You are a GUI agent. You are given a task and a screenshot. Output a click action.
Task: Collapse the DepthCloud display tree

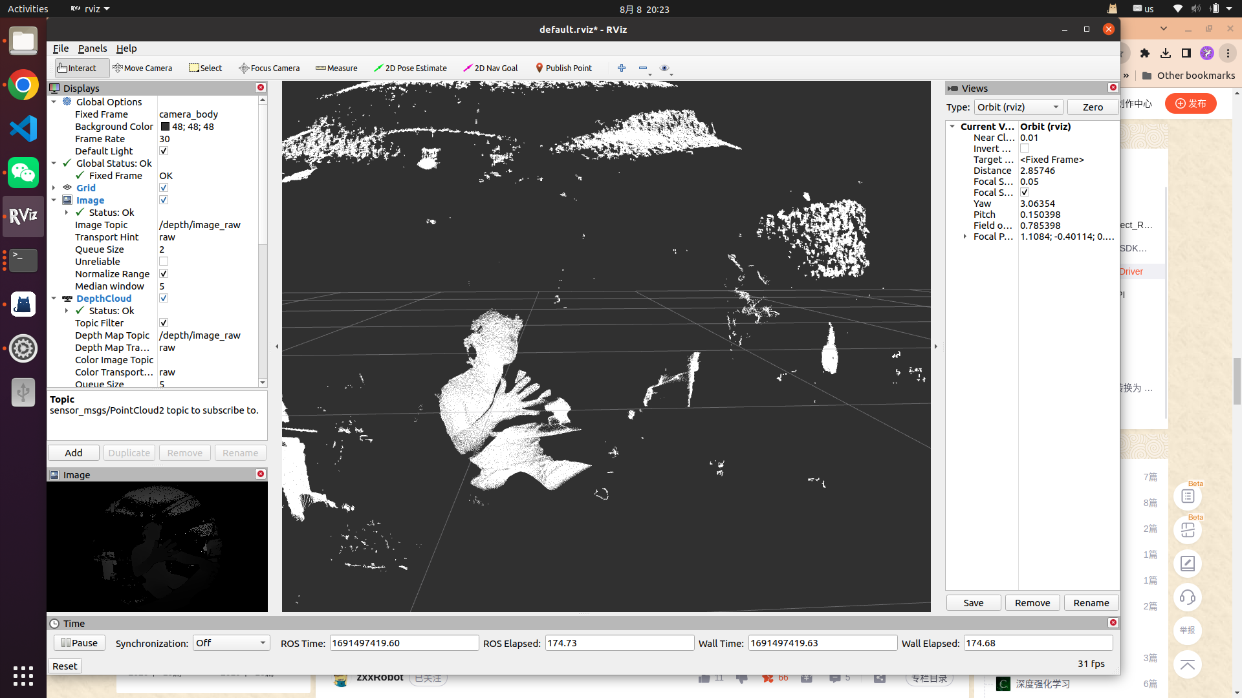pos(54,299)
